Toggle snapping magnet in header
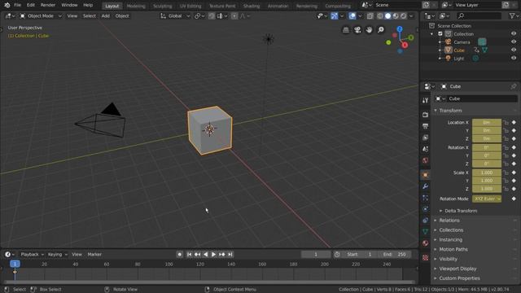Viewport: 521px width, 293px height. coord(212,16)
